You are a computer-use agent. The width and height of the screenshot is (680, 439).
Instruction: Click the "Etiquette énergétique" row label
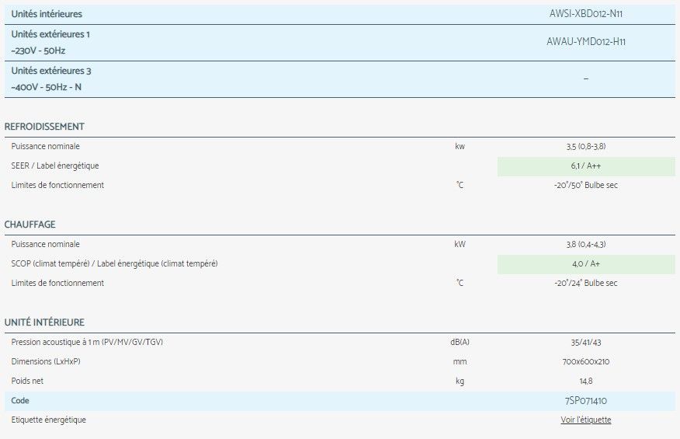pyautogui.click(x=49, y=420)
